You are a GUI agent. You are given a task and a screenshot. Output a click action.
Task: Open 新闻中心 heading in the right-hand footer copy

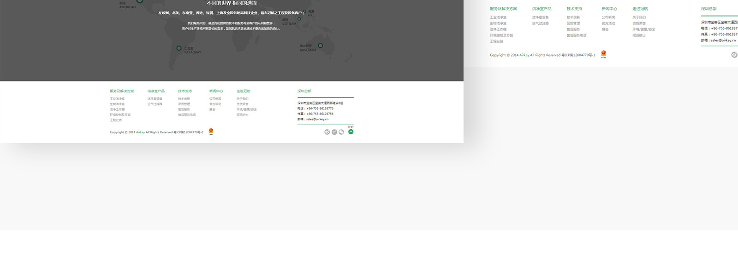click(x=609, y=9)
